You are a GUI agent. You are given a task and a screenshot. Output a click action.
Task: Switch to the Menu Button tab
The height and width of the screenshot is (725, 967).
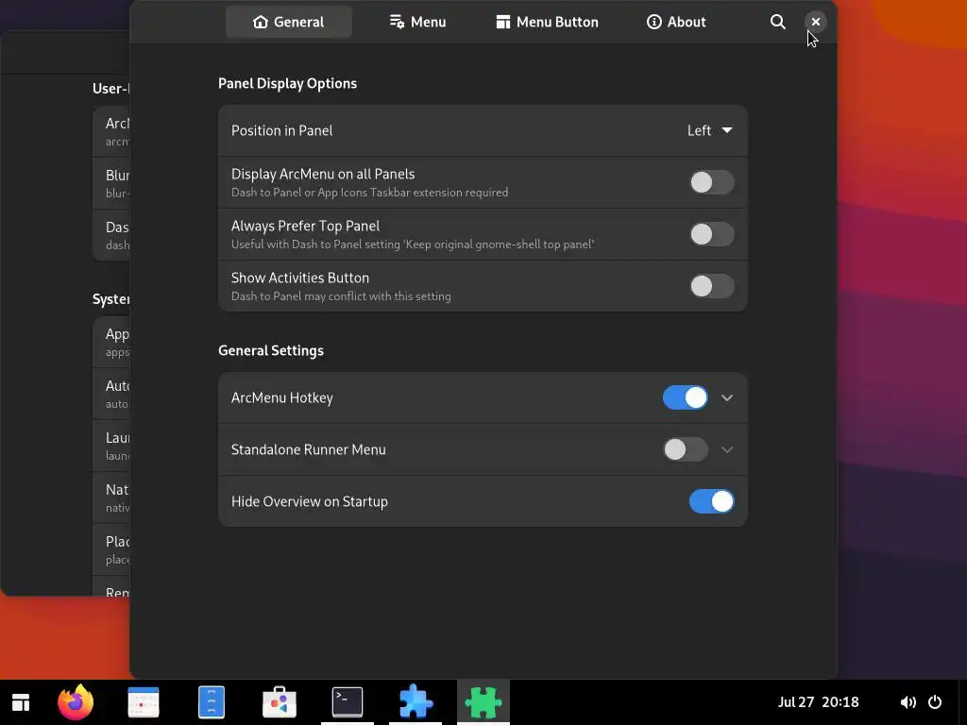pos(547,23)
